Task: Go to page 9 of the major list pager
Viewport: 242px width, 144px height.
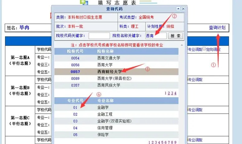Action: (x=175, y=142)
